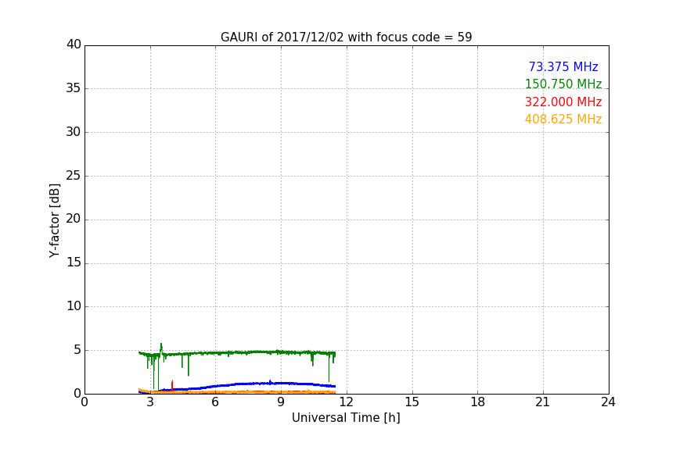Click the x-axis tick label 3
Viewport: 676px width, 450px height.
(x=150, y=402)
